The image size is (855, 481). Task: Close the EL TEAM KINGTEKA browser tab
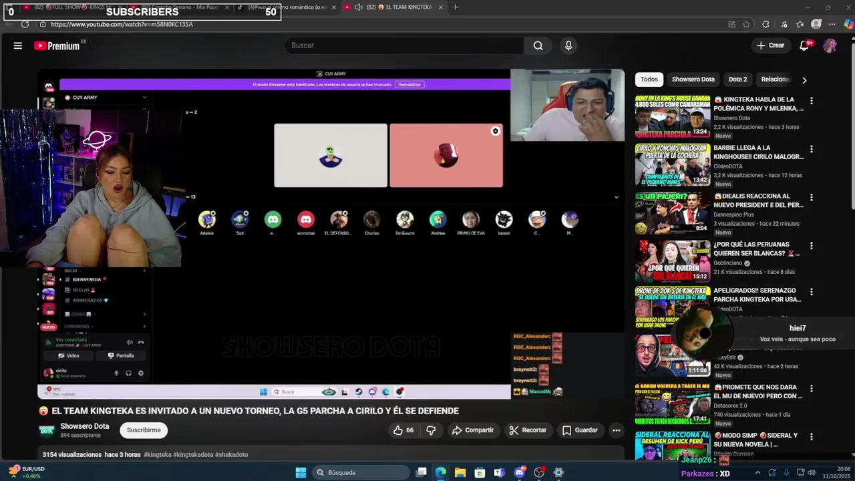(441, 7)
